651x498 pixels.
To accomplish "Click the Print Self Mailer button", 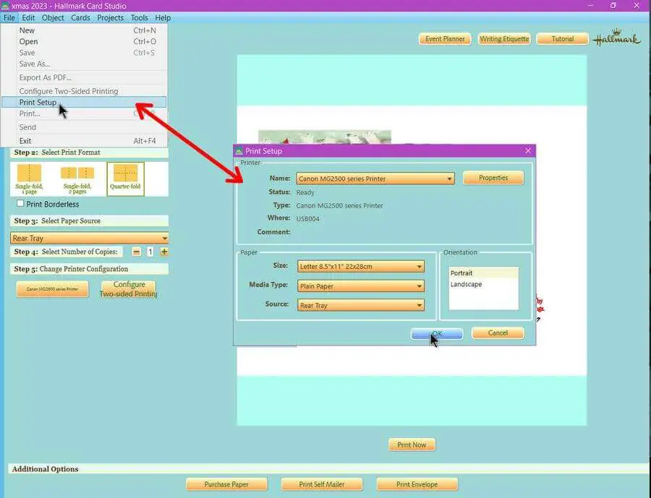I will (322, 484).
